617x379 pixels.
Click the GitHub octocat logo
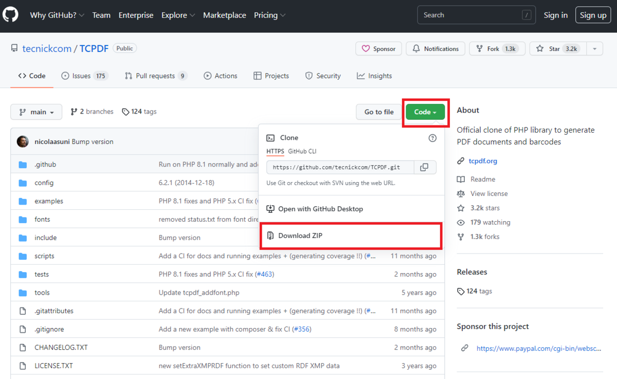point(11,15)
